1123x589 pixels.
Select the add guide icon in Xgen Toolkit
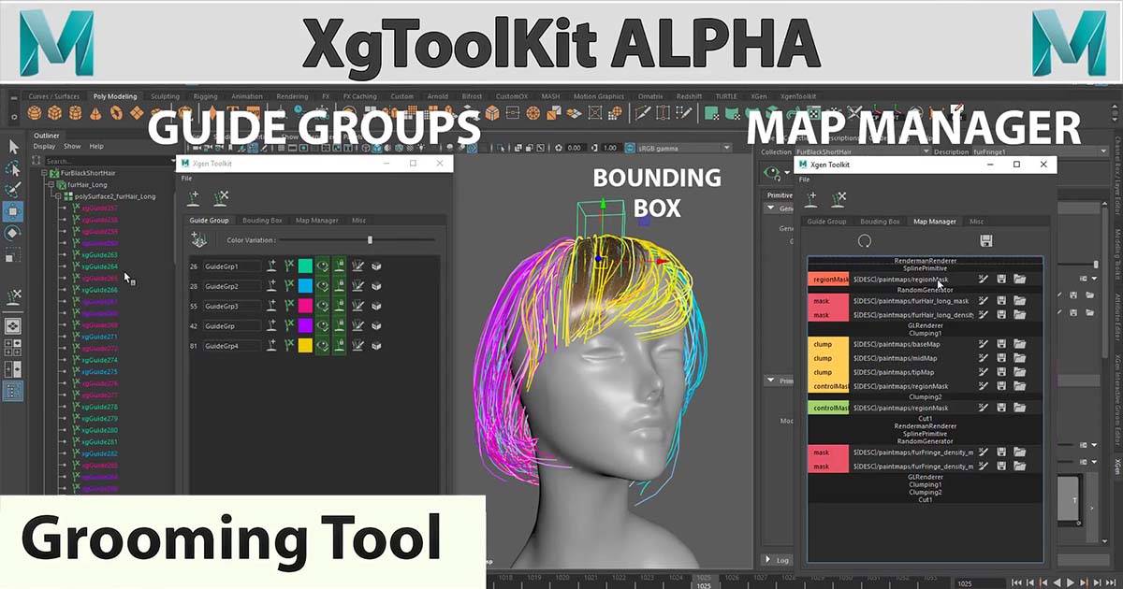pyautogui.click(x=193, y=198)
